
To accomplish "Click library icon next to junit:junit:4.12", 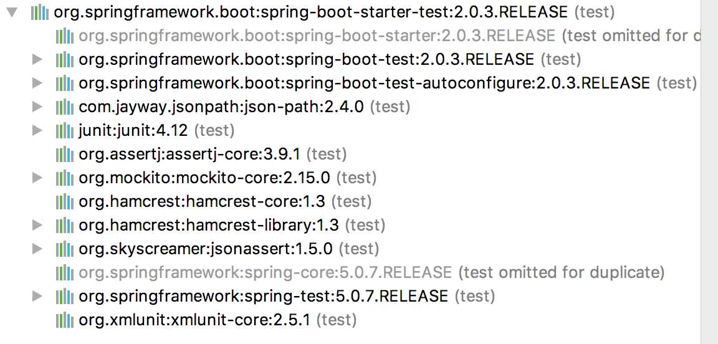I will 64,130.
